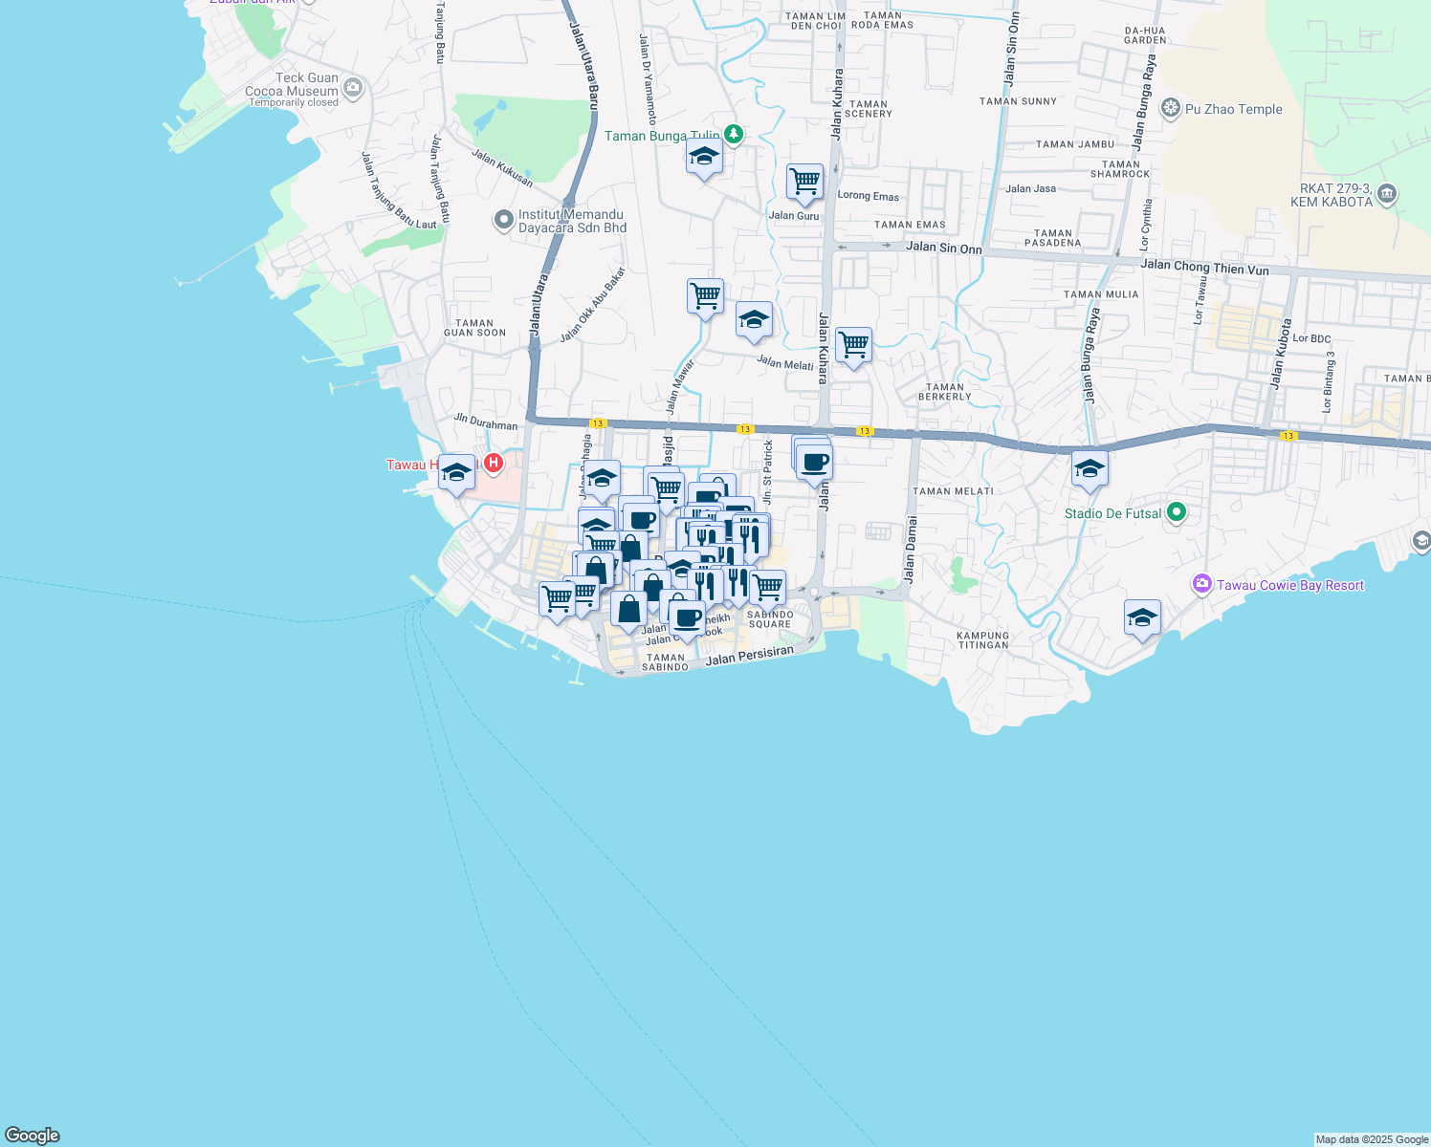Screen dimensions: 1431x1147
Task: Click the school marker below Taman Bunga Tulip
Action: tap(704, 159)
